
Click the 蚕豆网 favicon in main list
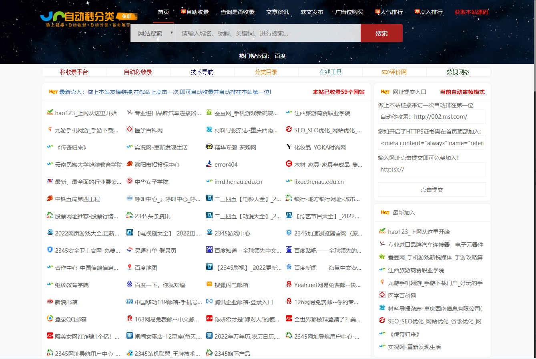coord(209,113)
